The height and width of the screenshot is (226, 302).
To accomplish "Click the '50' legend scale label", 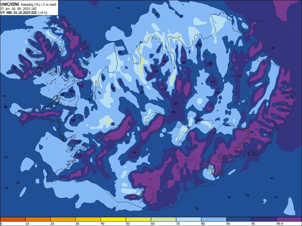I will click(128, 224).
